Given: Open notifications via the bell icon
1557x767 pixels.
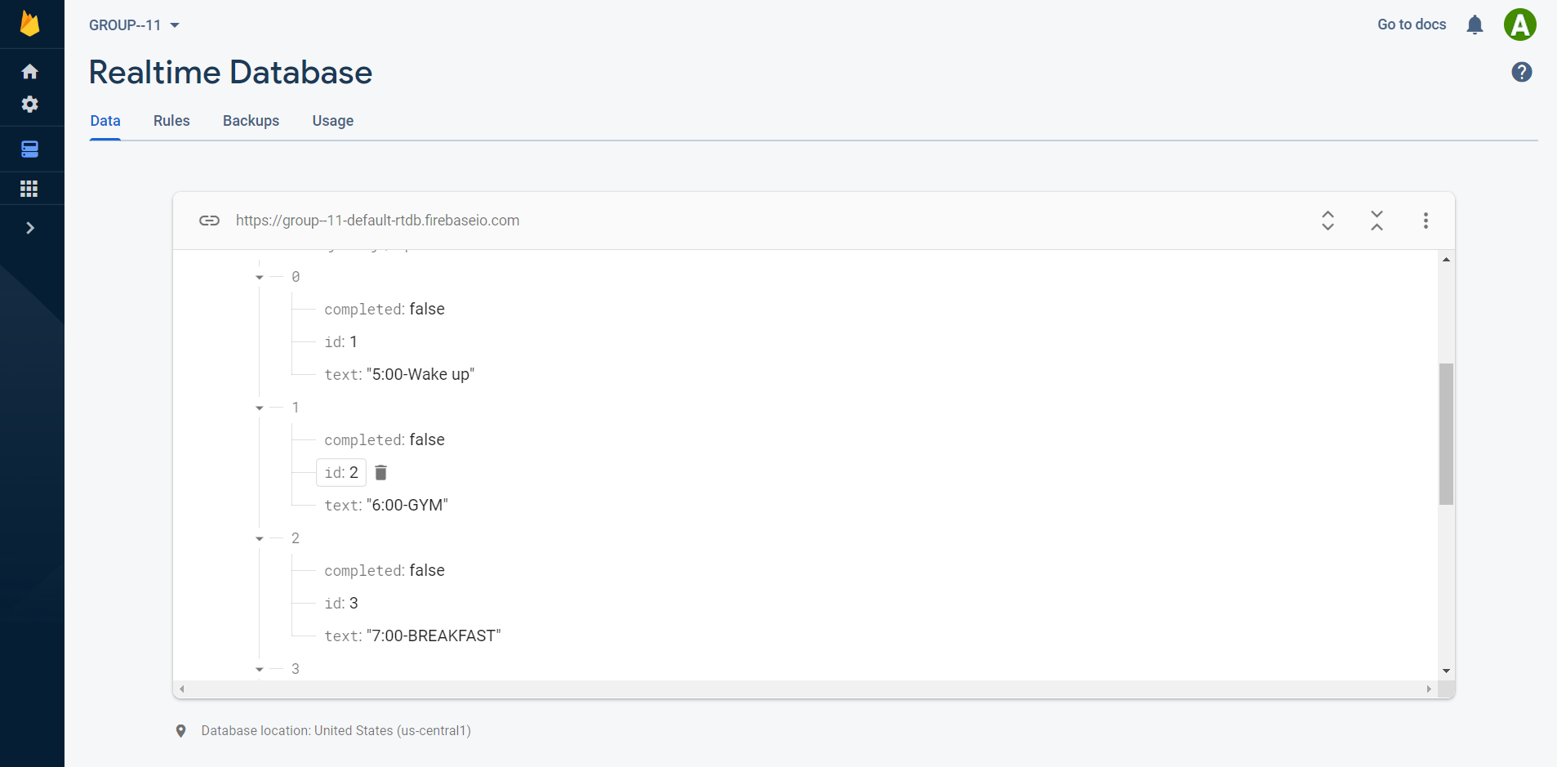Looking at the screenshot, I should (x=1475, y=25).
